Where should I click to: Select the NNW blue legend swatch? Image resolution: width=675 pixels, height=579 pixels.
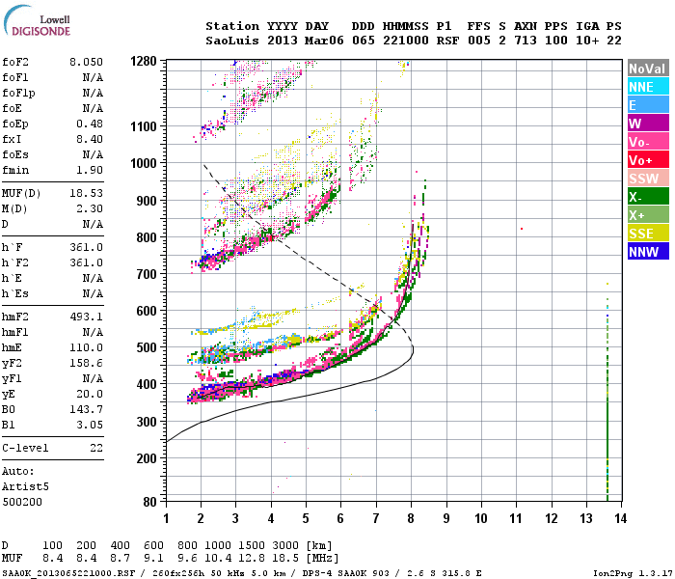[648, 252]
